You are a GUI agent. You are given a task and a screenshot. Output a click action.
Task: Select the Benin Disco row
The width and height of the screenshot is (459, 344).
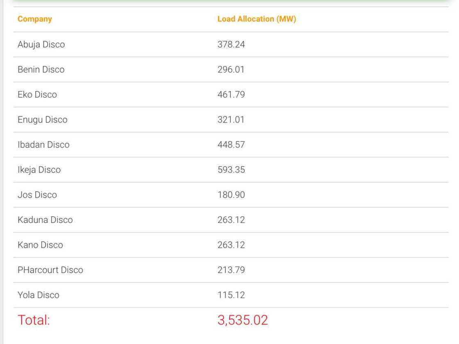tap(41, 69)
